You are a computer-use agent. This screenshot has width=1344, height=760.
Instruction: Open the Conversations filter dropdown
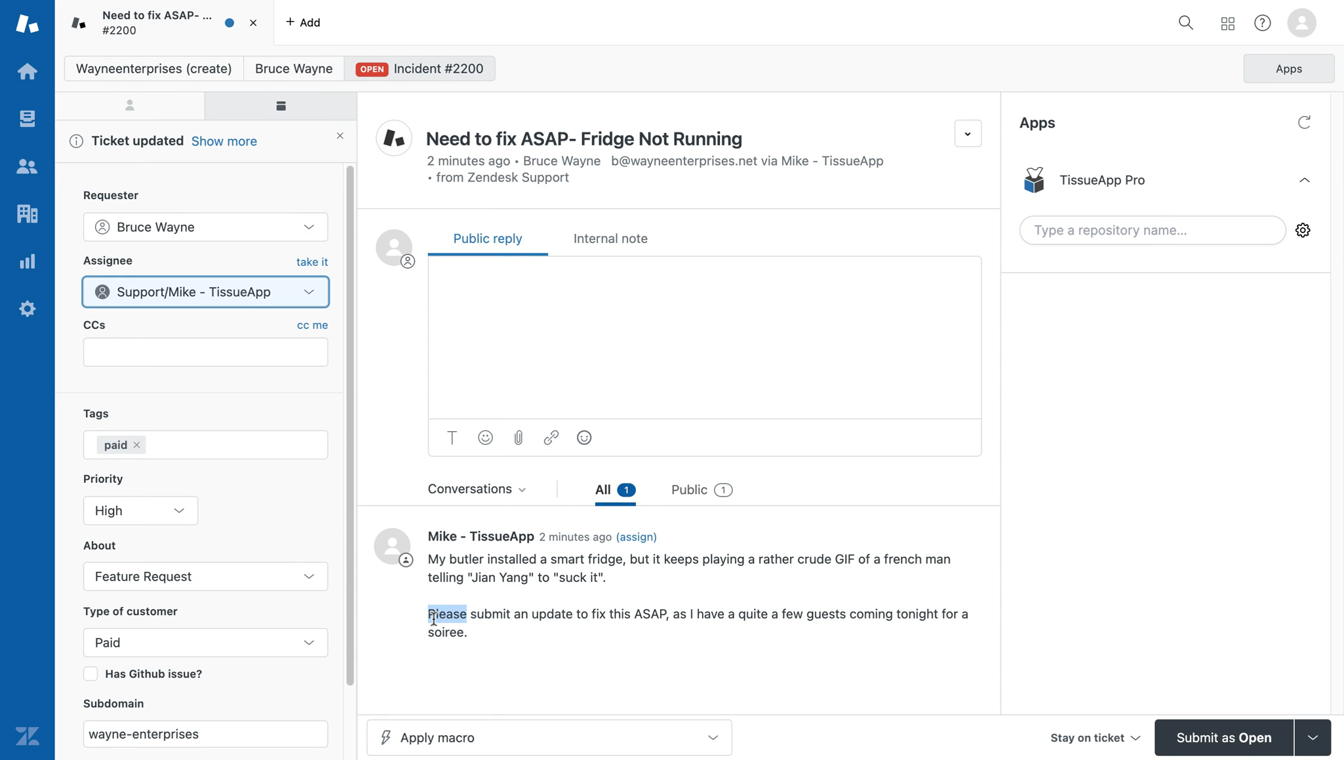point(477,489)
